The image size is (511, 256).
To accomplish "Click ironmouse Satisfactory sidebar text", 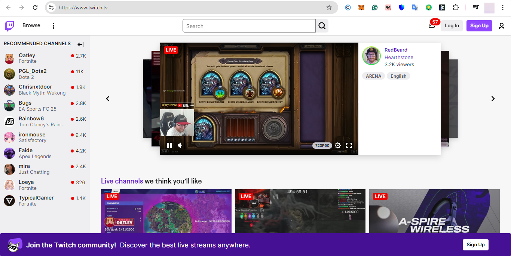I will [x=33, y=141].
